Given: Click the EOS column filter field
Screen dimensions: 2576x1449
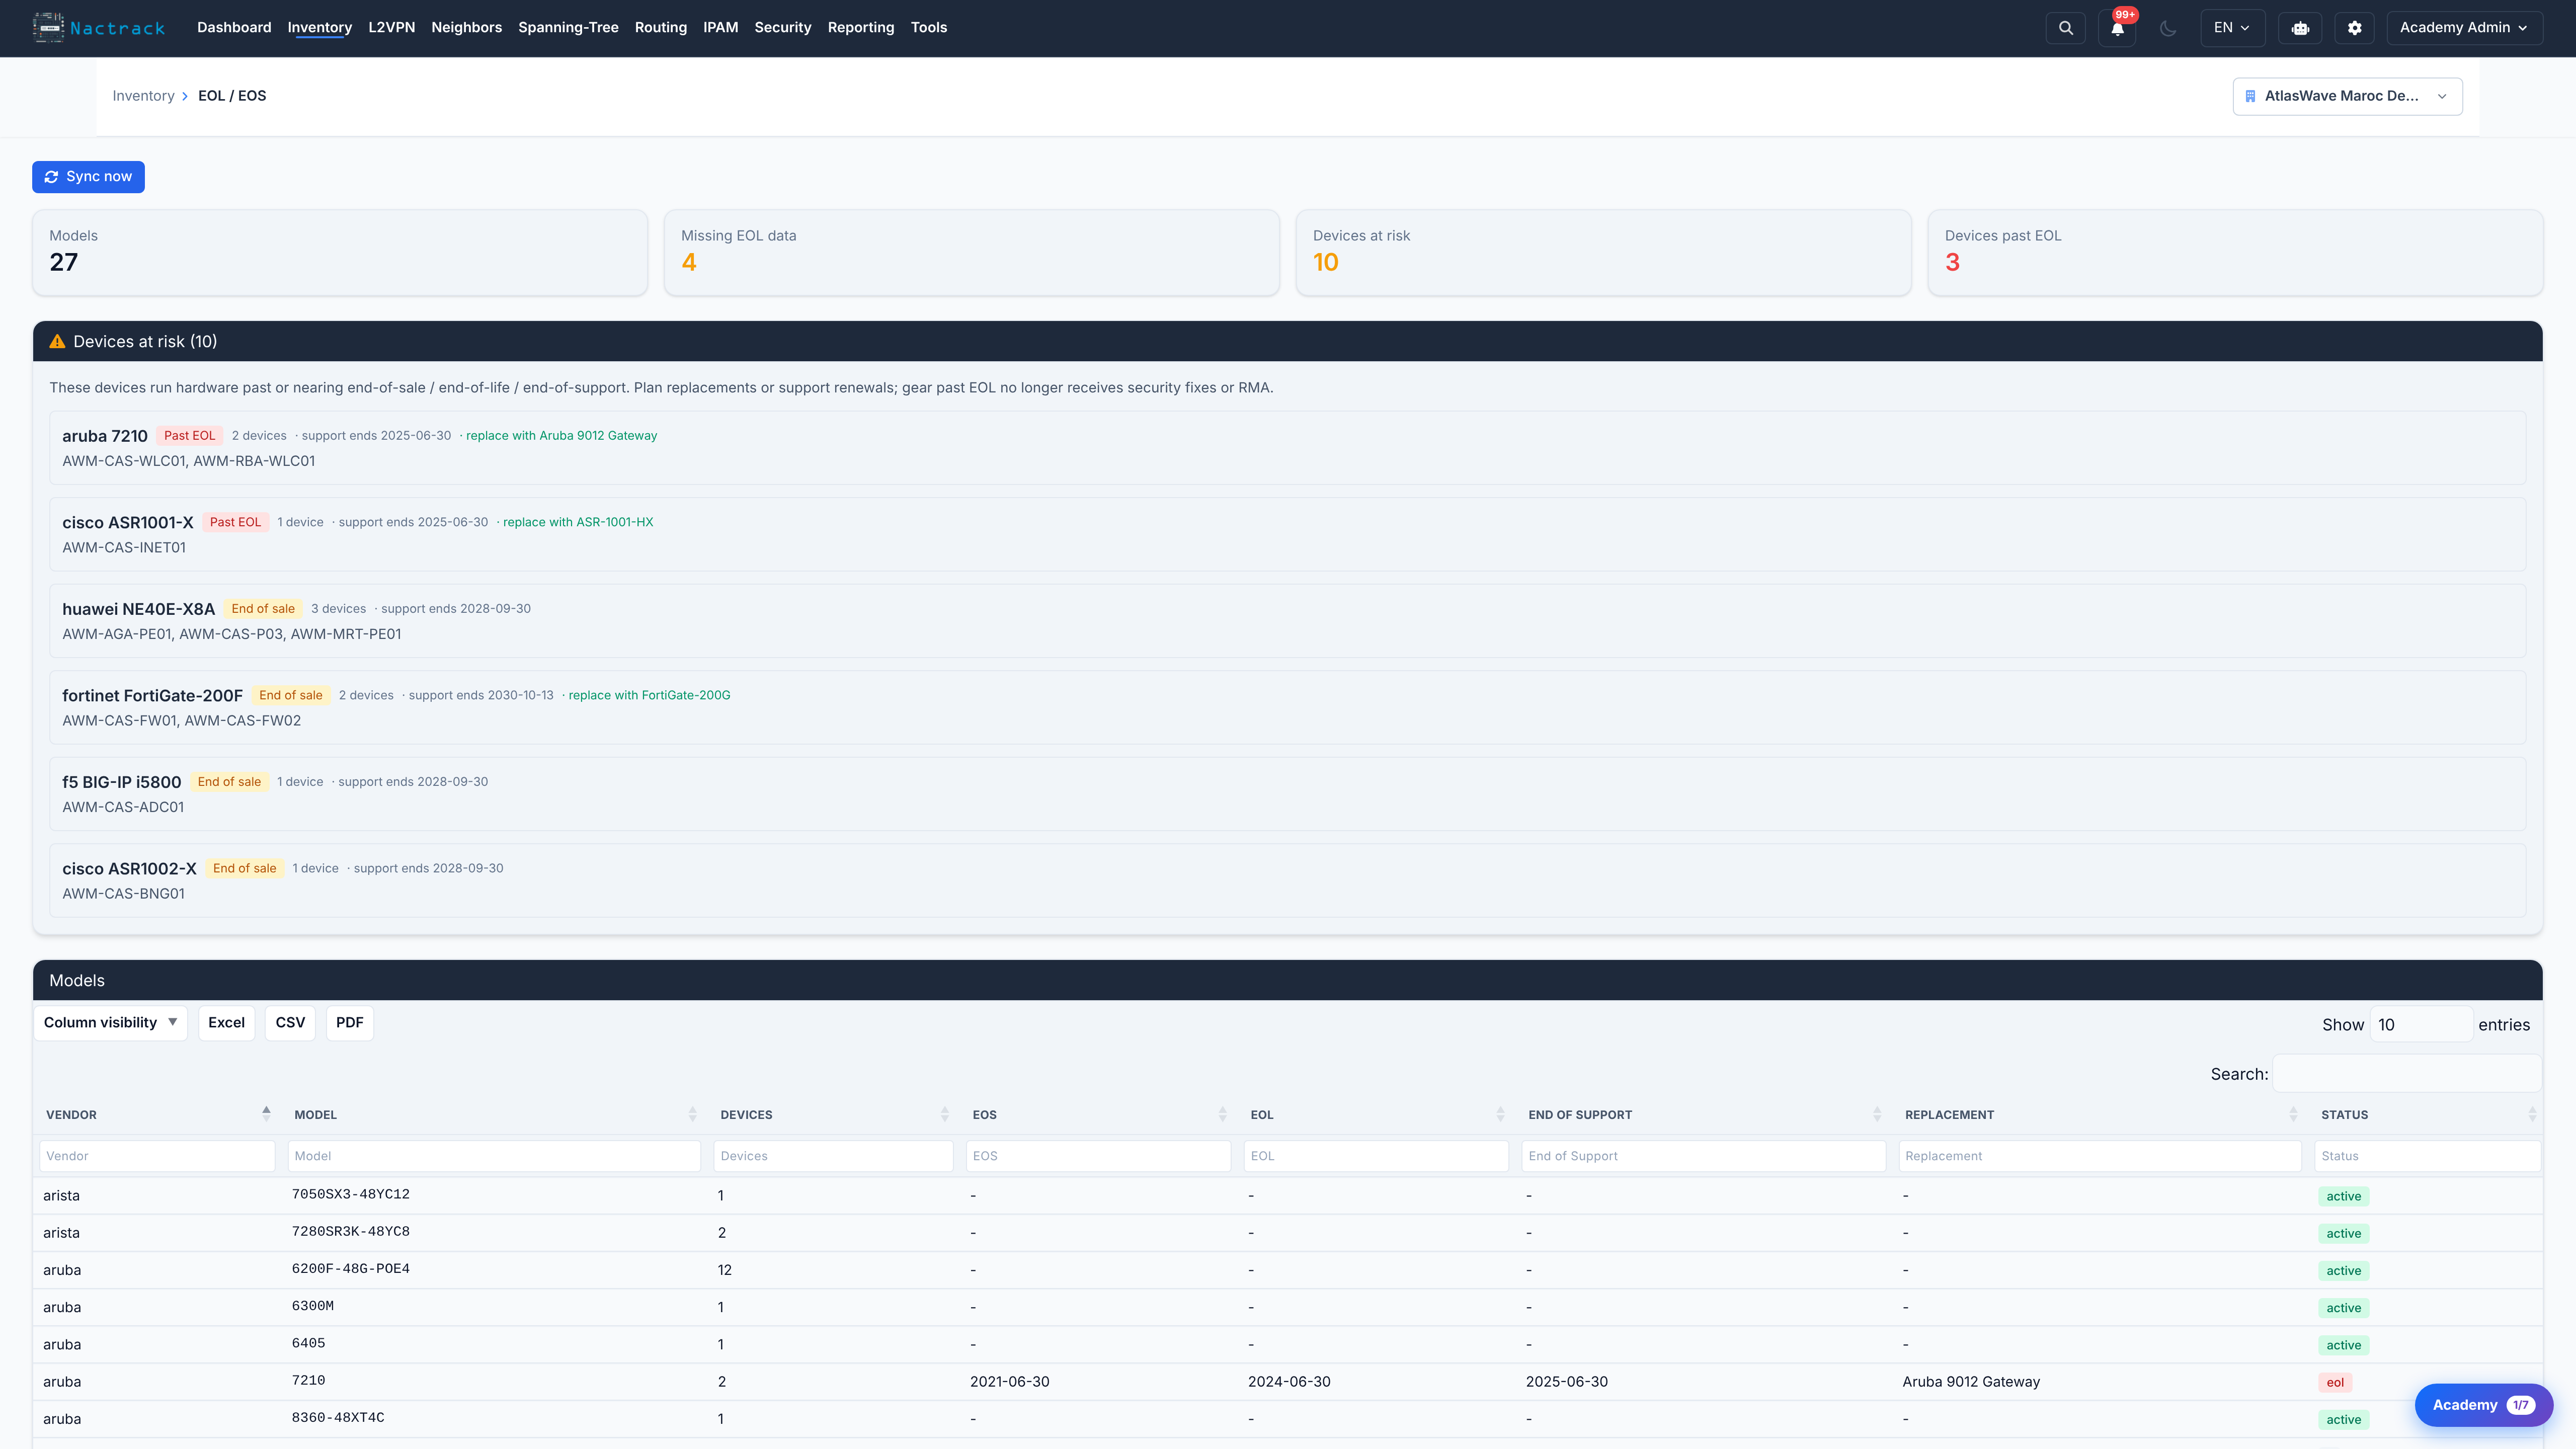Looking at the screenshot, I should (1098, 1156).
